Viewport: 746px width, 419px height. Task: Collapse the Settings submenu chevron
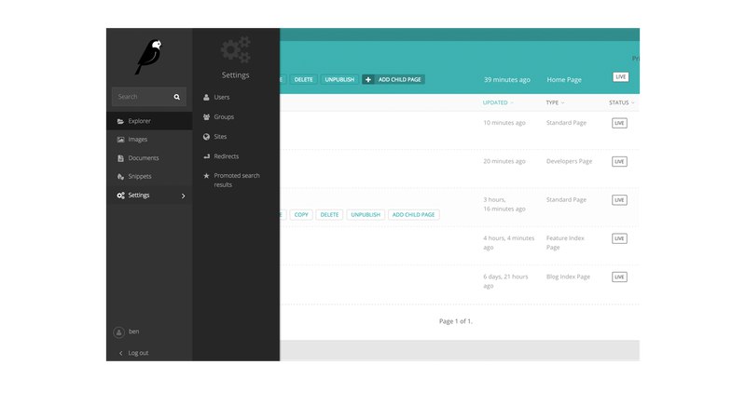coord(183,196)
